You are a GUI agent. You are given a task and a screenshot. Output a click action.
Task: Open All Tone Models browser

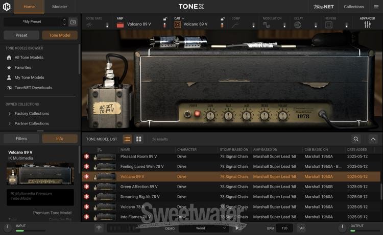coord(29,58)
